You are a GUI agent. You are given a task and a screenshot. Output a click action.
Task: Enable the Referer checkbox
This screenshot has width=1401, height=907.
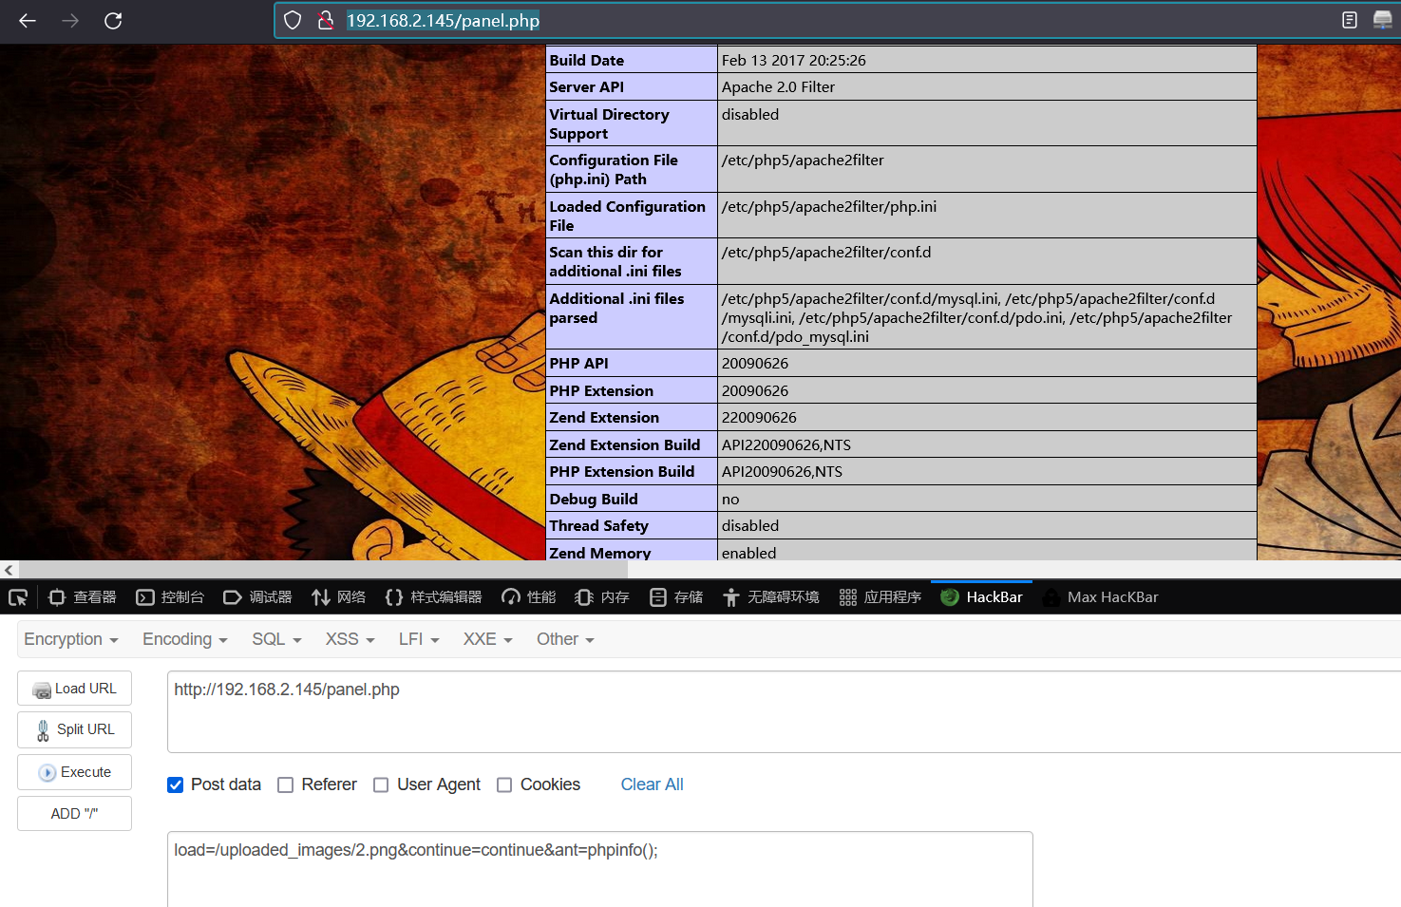pos(285,784)
